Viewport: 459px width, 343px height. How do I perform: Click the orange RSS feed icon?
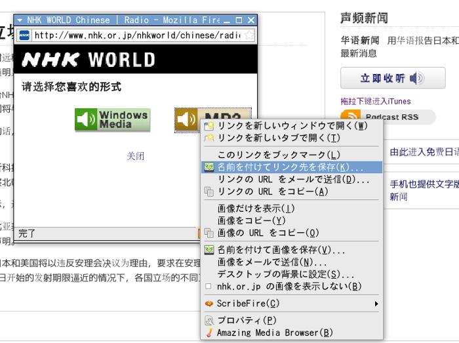pyautogui.click(x=350, y=115)
